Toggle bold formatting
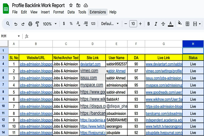Viewport: 204px width, 136px height. [149, 24]
